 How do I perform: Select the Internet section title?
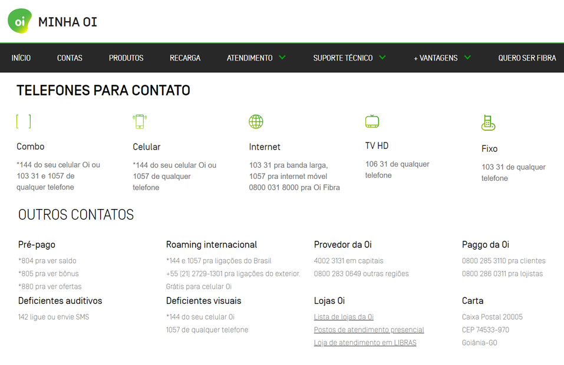pyautogui.click(x=265, y=147)
